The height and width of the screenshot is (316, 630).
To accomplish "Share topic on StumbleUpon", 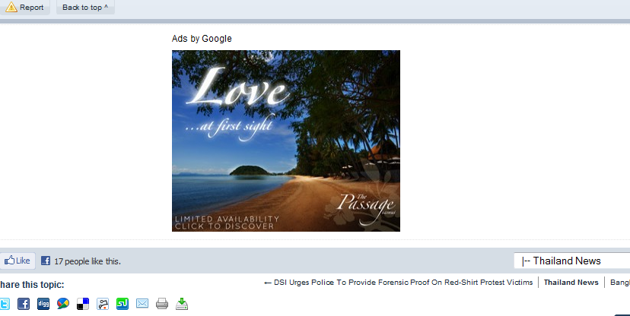I will coord(123,304).
